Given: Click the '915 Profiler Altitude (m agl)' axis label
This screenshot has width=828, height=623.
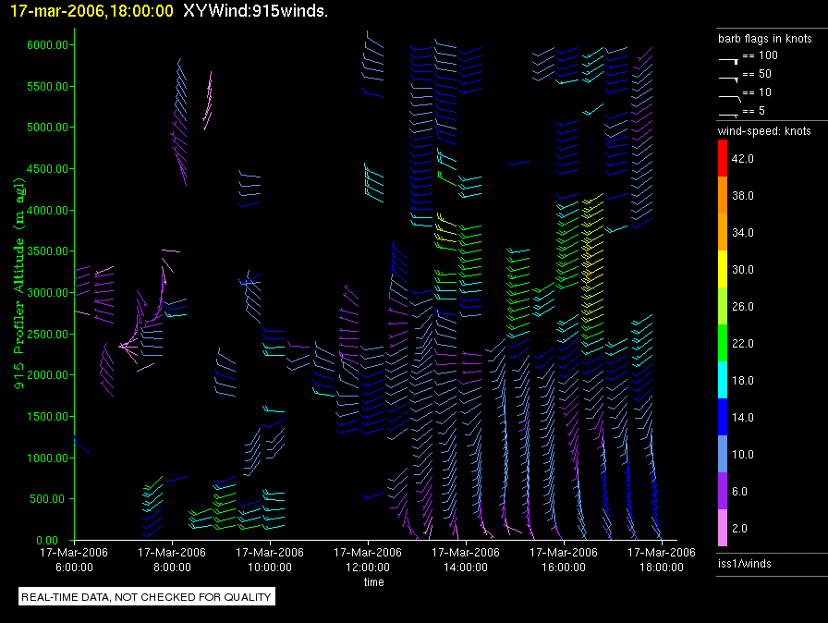Looking at the screenshot, I should [x=19, y=284].
